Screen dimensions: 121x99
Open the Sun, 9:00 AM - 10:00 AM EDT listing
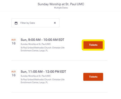42,40
